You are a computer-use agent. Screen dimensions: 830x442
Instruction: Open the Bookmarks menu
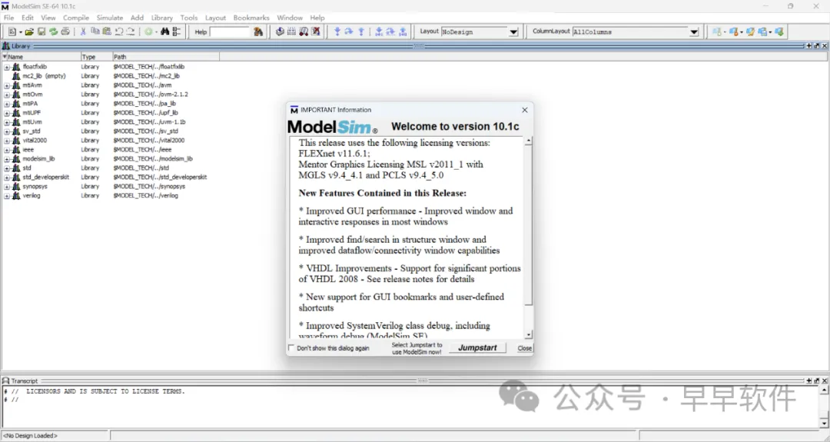click(x=251, y=18)
